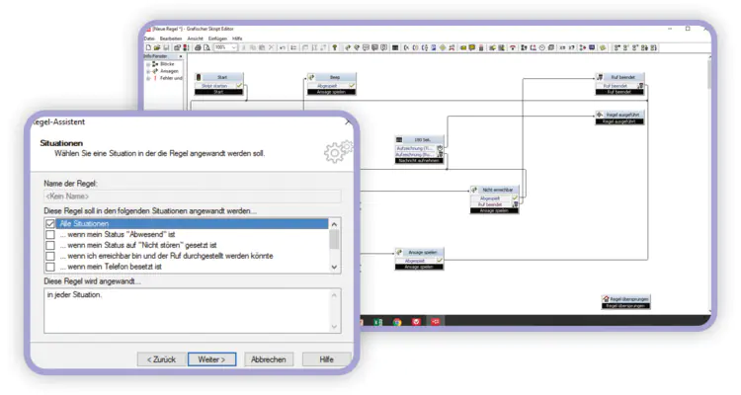This screenshot has height=395, width=741.
Task: Click the Start block icon on canvas
Action: click(x=199, y=77)
